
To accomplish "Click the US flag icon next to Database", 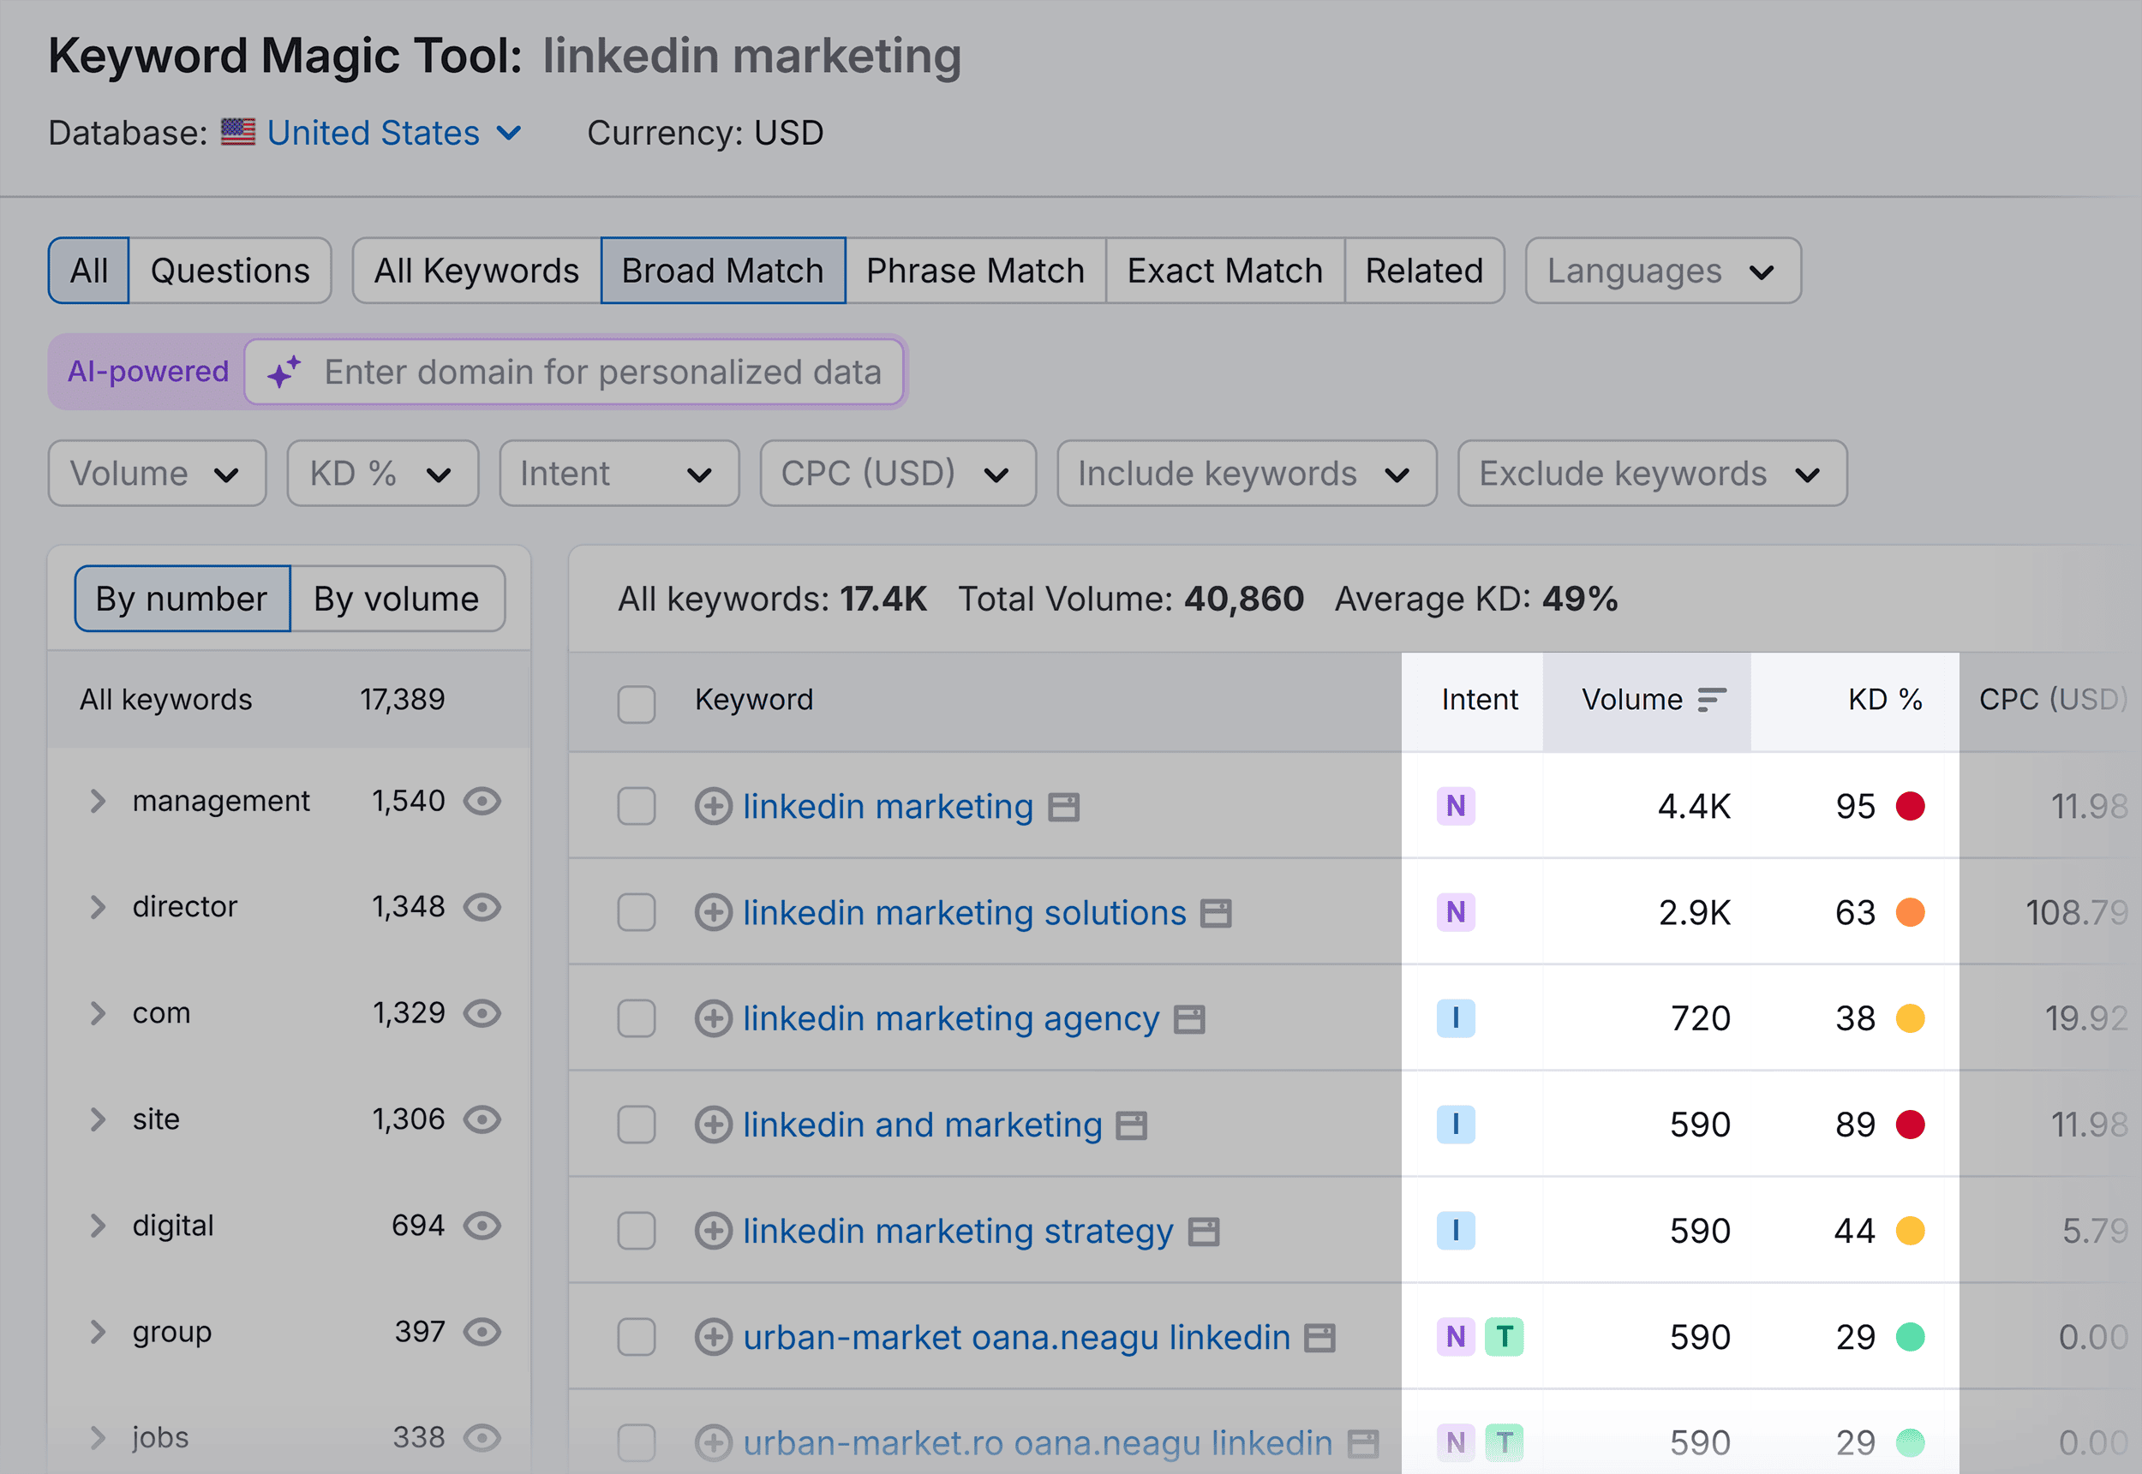I will [237, 132].
